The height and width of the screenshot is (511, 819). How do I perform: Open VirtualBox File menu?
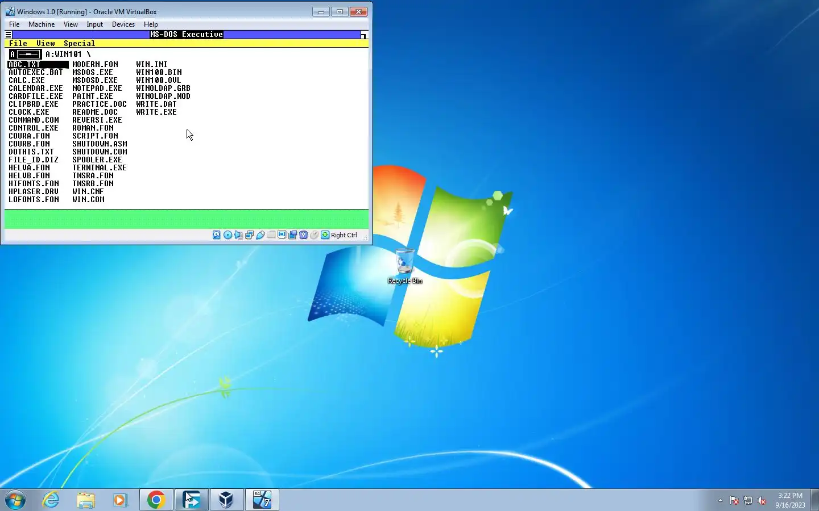tap(14, 24)
